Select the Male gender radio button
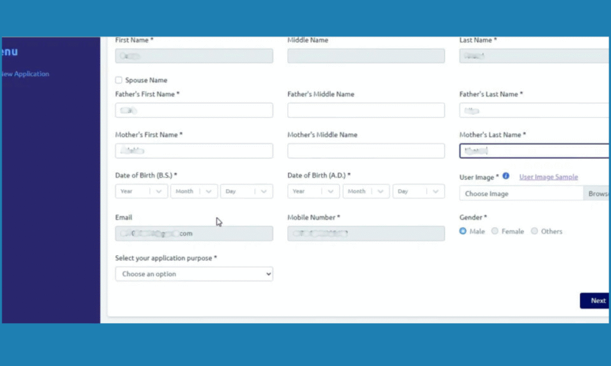The height and width of the screenshot is (366, 611). coord(462,231)
